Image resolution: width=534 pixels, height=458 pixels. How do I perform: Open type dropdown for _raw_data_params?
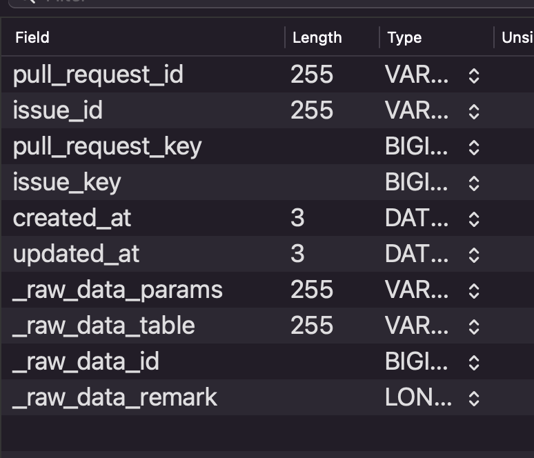[474, 291]
